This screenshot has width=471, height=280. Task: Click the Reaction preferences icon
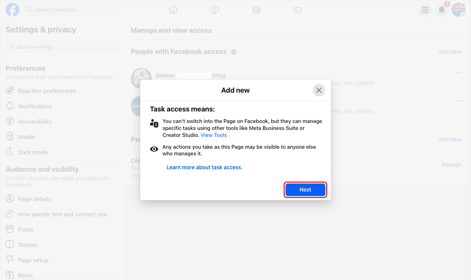(10, 91)
